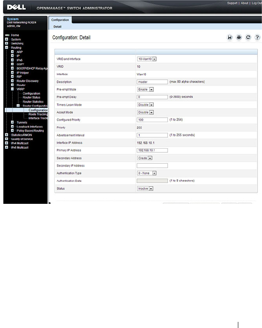Viewport: 262px width, 328px height.
Task: Select the Detail sub-tab
Action: coord(57,27)
